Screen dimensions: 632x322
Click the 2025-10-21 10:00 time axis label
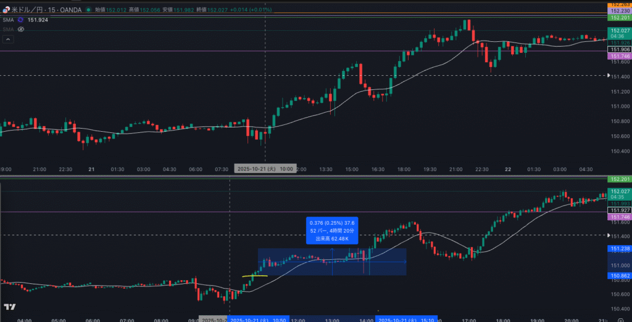(x=265, y=169)
